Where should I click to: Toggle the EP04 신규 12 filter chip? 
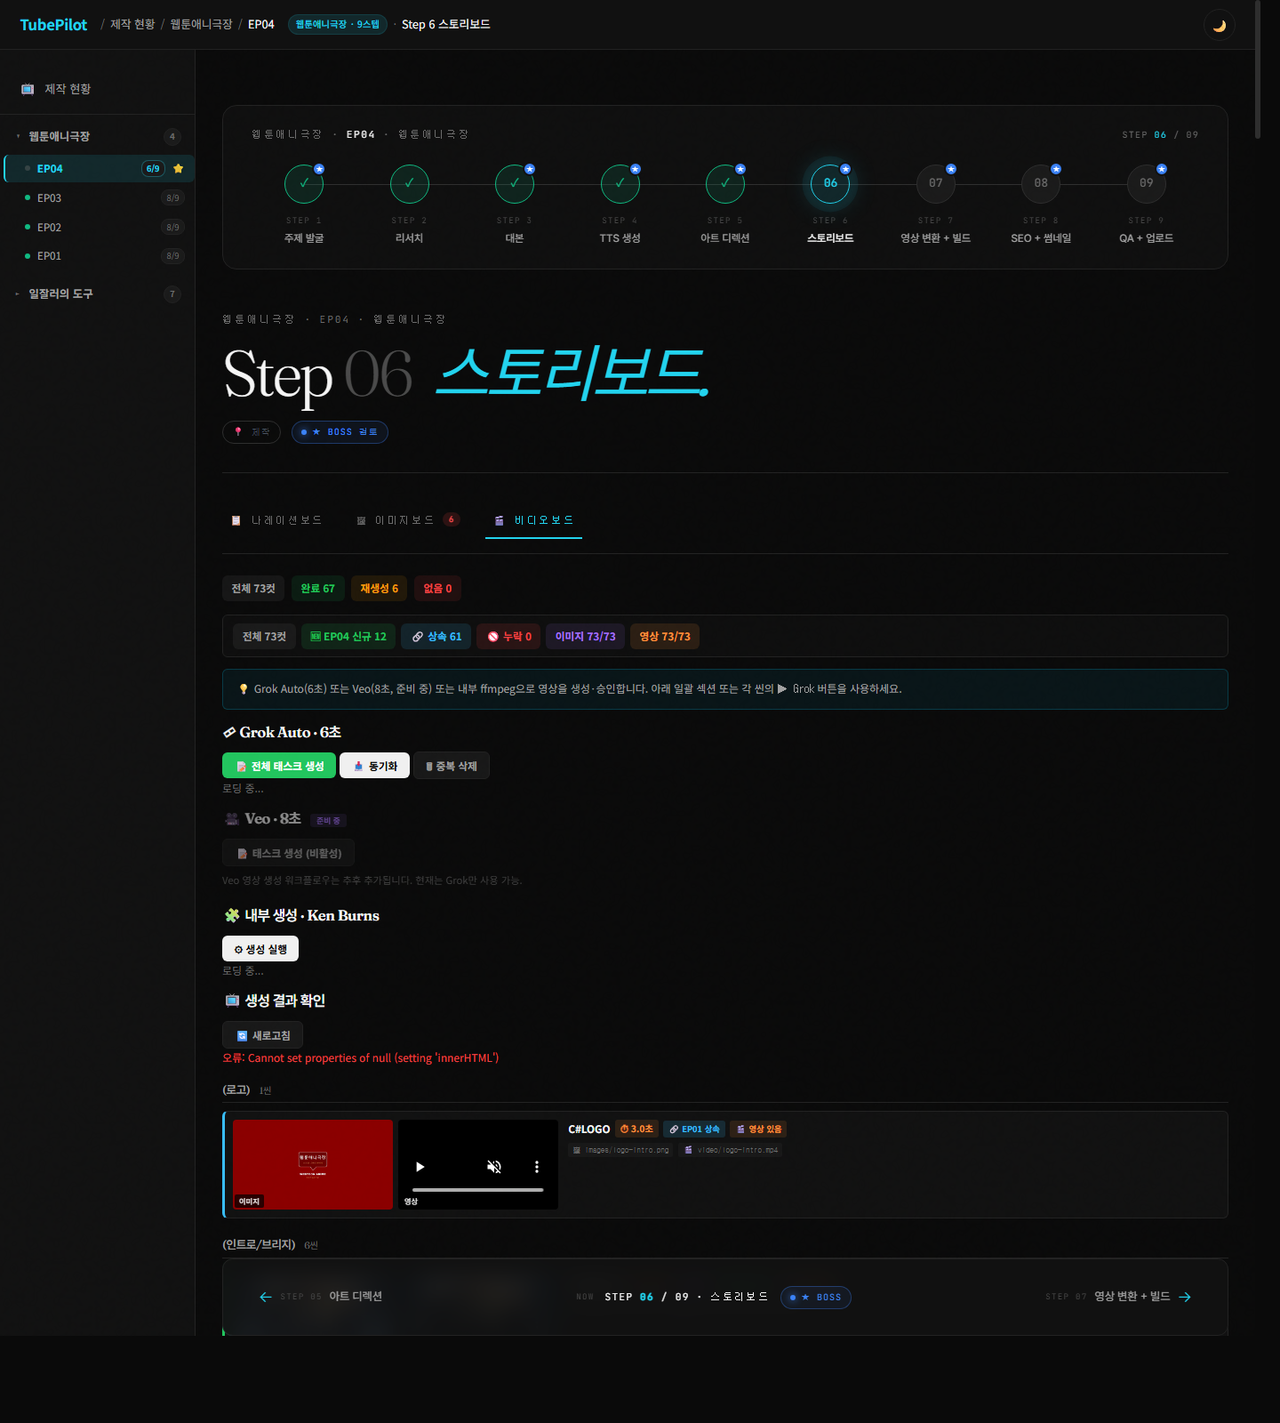[348, 637]
